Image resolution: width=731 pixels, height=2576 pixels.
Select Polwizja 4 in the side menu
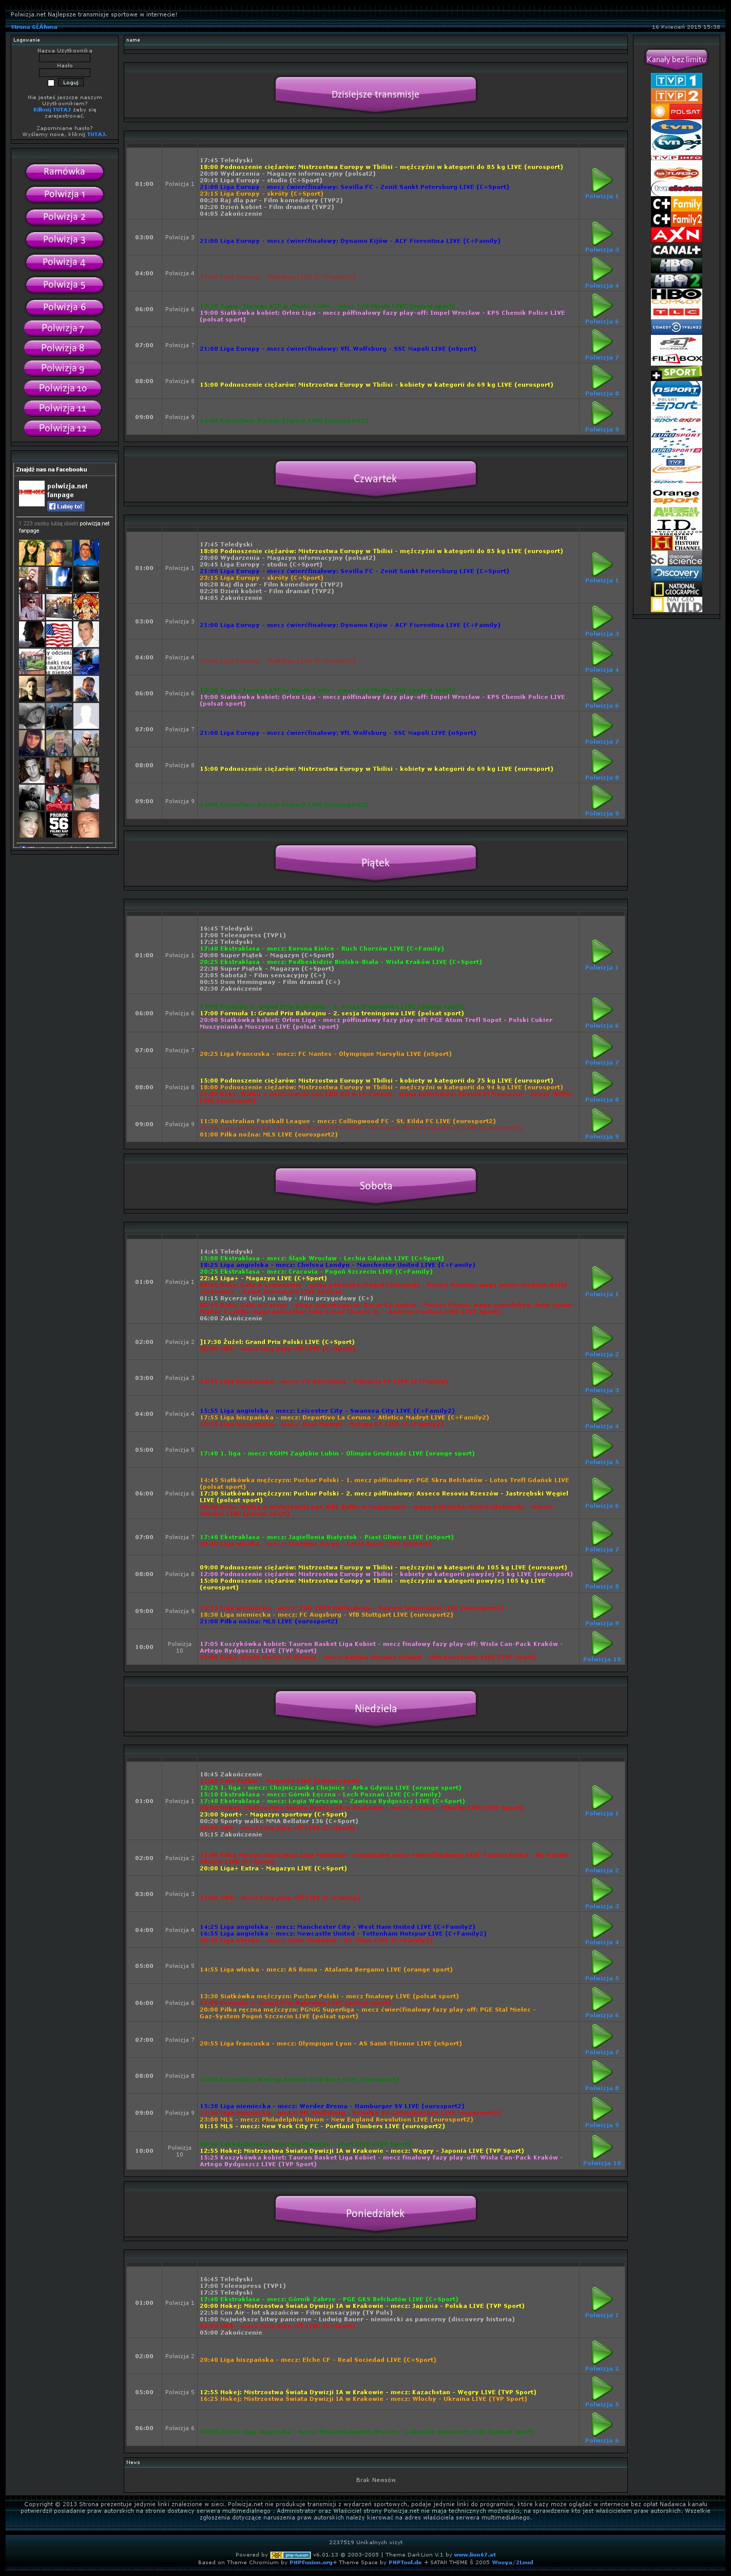(64, 262)
